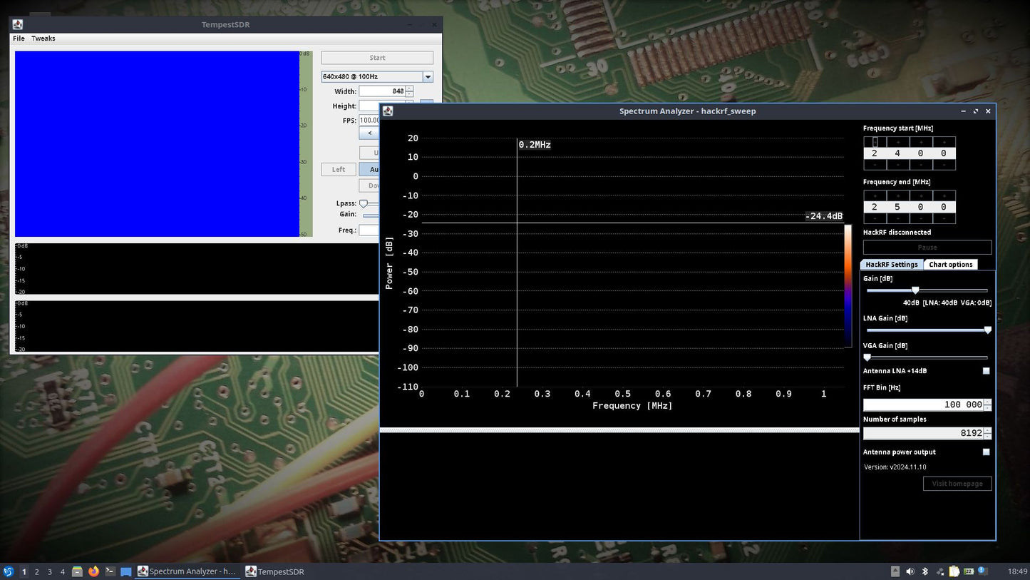
Task: Increment third digit of Frequency start
Action: click(x=920, y=142)
